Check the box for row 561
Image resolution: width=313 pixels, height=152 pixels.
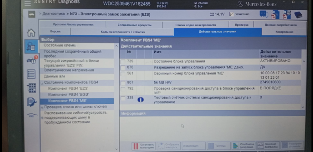click(x=123, y=74)
